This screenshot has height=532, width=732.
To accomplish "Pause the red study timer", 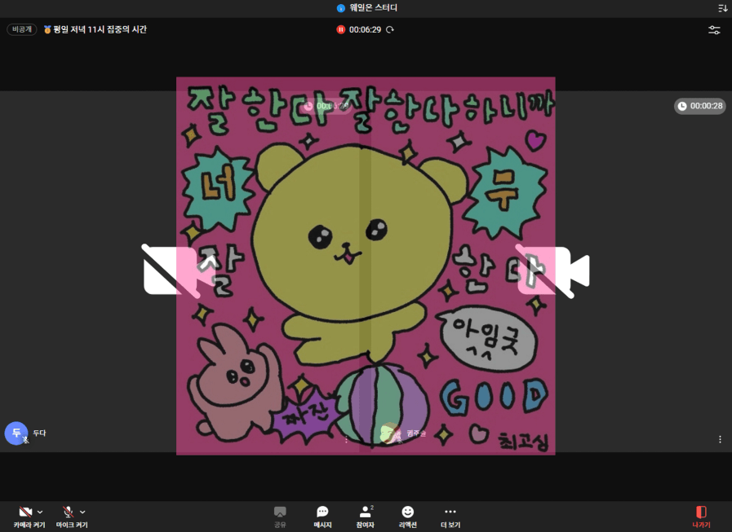I will 340,29.
